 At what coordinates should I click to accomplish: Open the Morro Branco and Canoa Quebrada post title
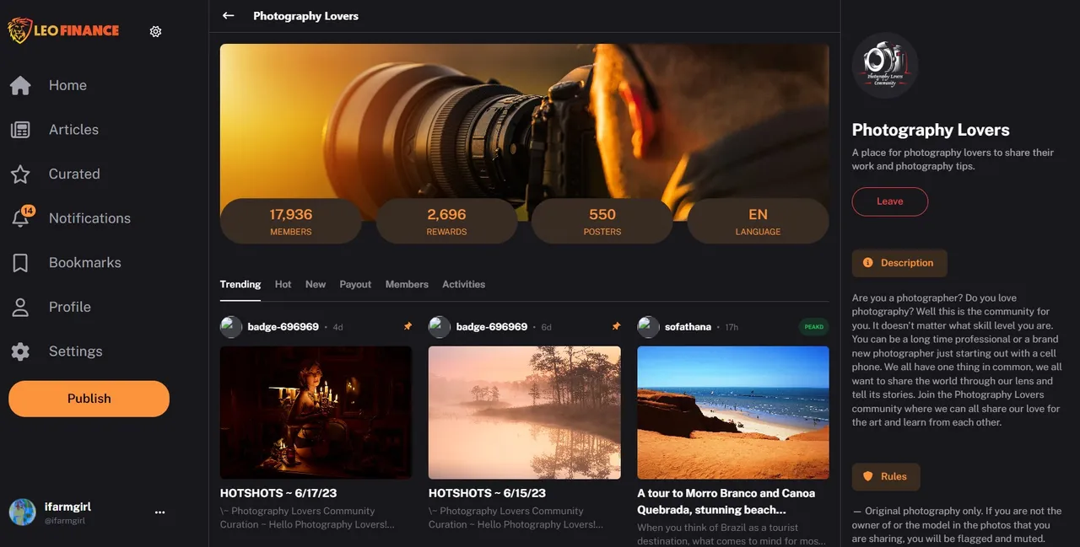click(726, 501)
